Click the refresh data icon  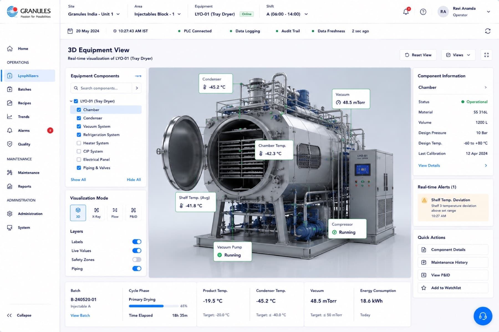click(488, 31)
